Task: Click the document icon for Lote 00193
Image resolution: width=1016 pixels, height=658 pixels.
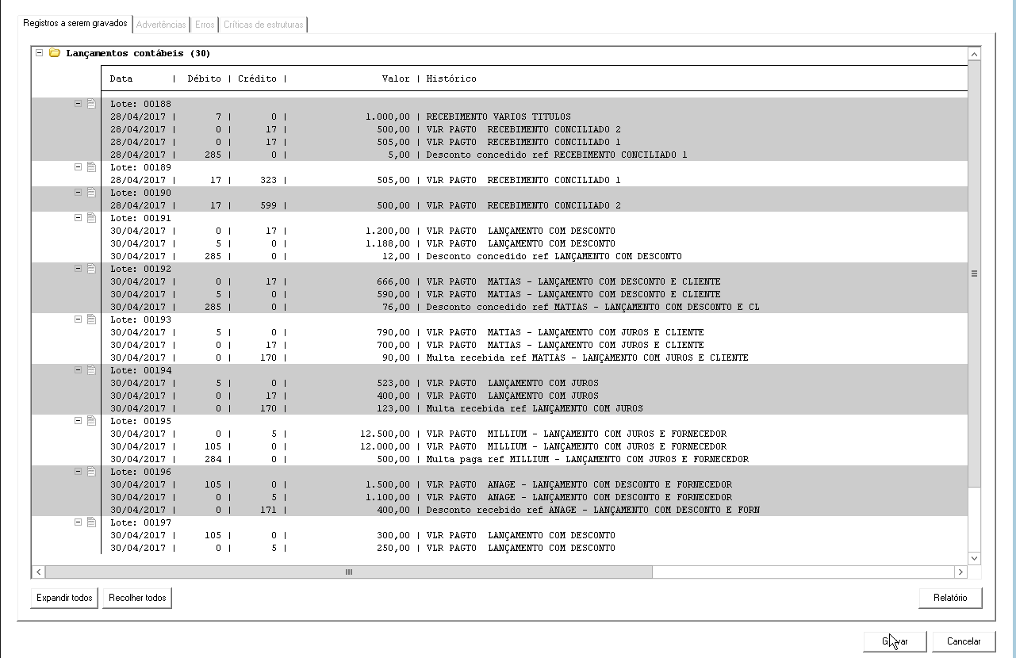Action: 91,319
